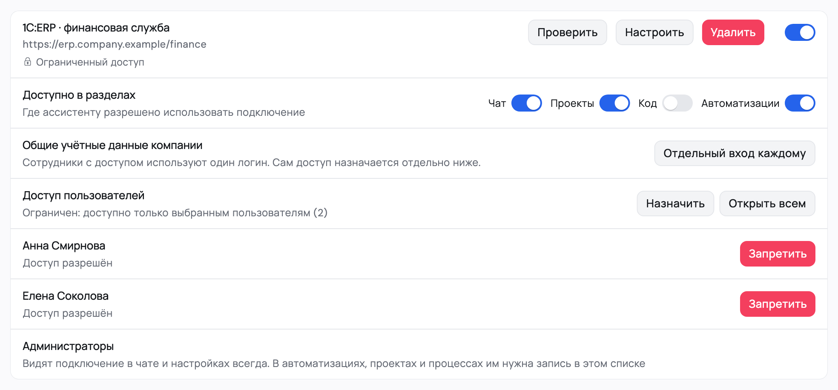Toggle the main 1C:ERP connection switch
This screenshot has width=838, height=390.
(x=800, y=32)
